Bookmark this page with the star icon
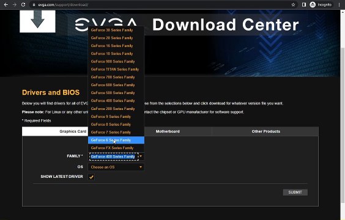345x220 pixels. tap(293, 5)
